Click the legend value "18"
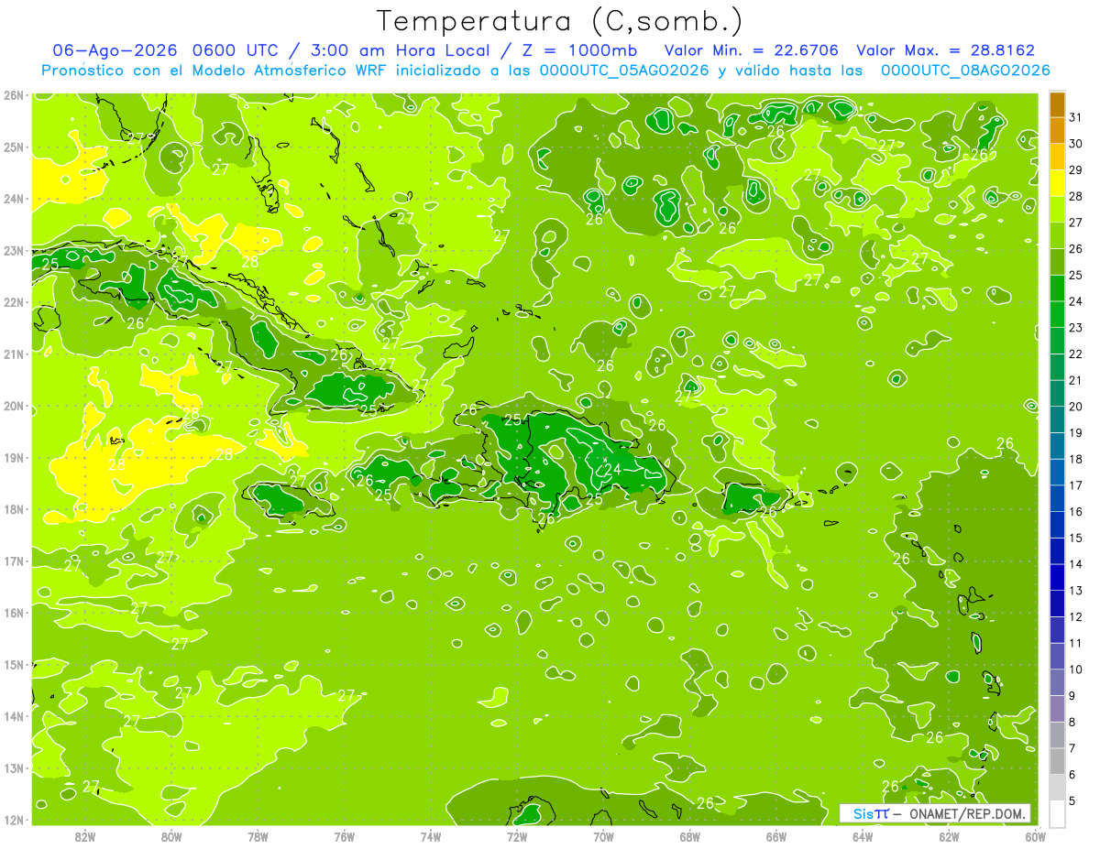1100x849 pixels. (x=1076, y=459)
